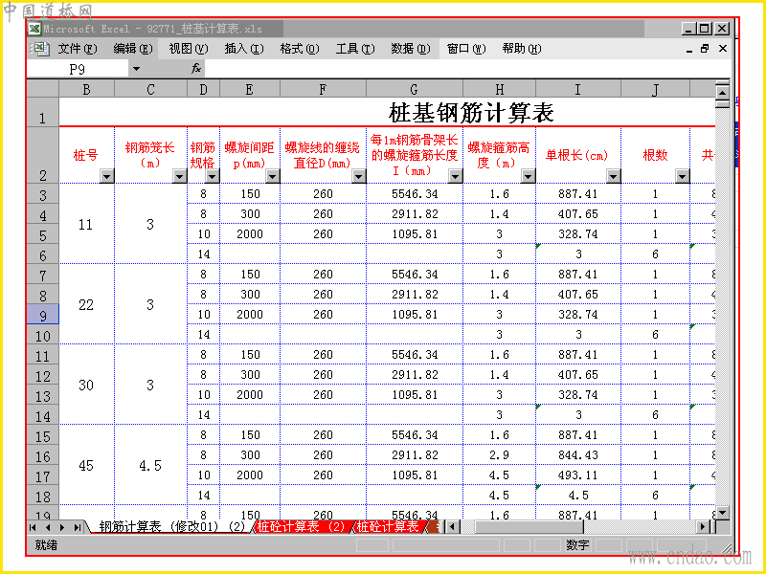Image resolution: width=766 pixels, height=574 pixels.
Task: Go to first sheet with tab navigation arrow
Action: click(x=33, y=528)
